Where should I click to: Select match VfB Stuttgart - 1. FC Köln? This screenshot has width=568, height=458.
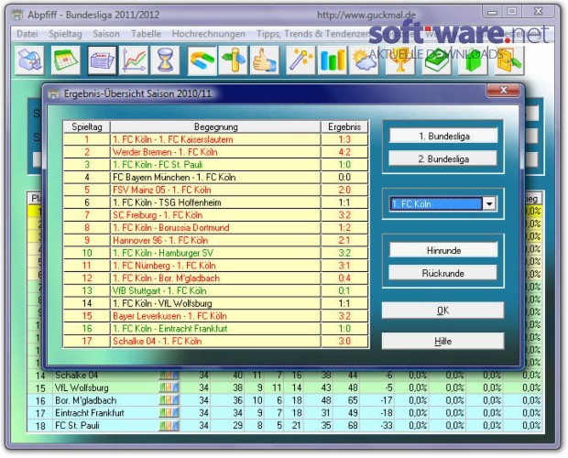pyautogui.click(x=216, y=290)
